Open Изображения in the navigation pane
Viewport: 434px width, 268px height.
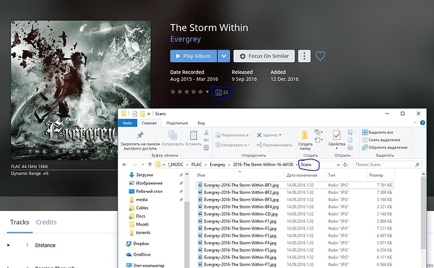149,183
